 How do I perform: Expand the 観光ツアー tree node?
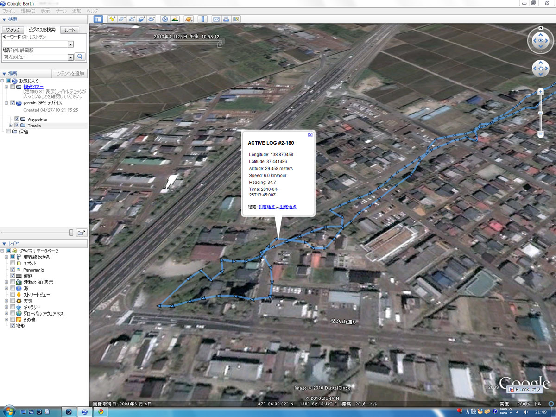[x=6, y=87]
